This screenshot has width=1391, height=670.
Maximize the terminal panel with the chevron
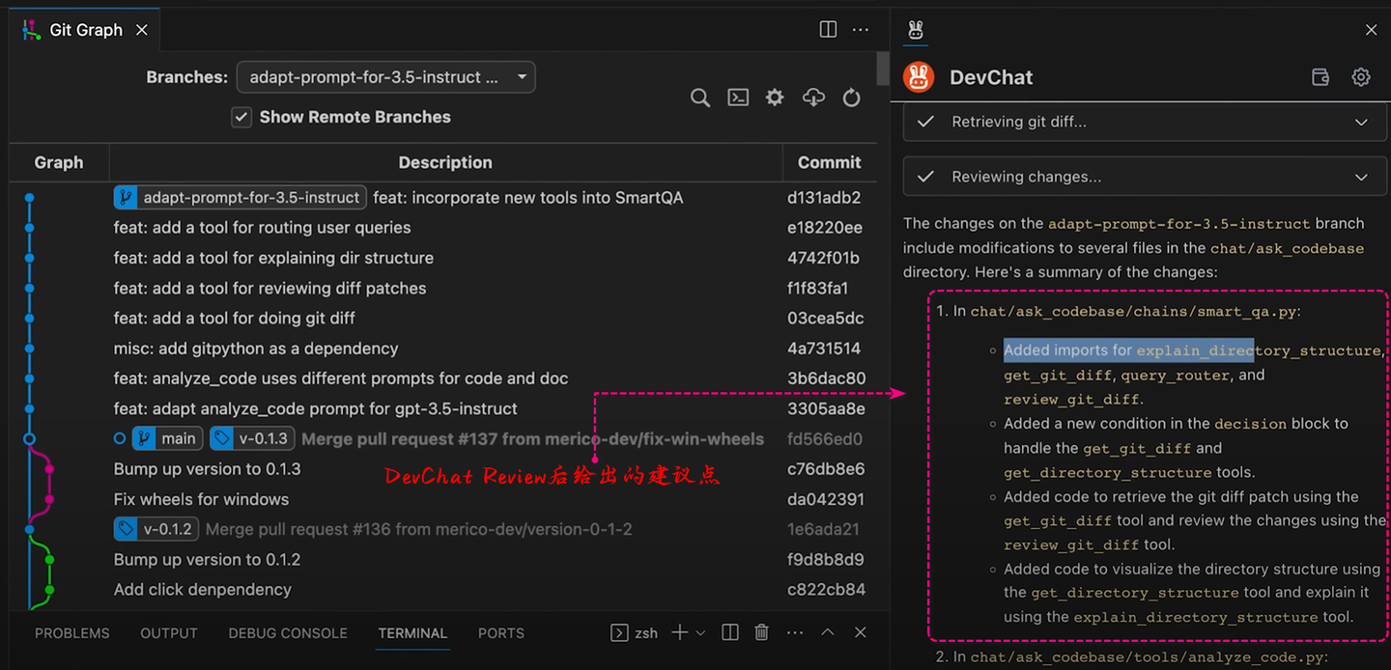click(x=827, y=632)
